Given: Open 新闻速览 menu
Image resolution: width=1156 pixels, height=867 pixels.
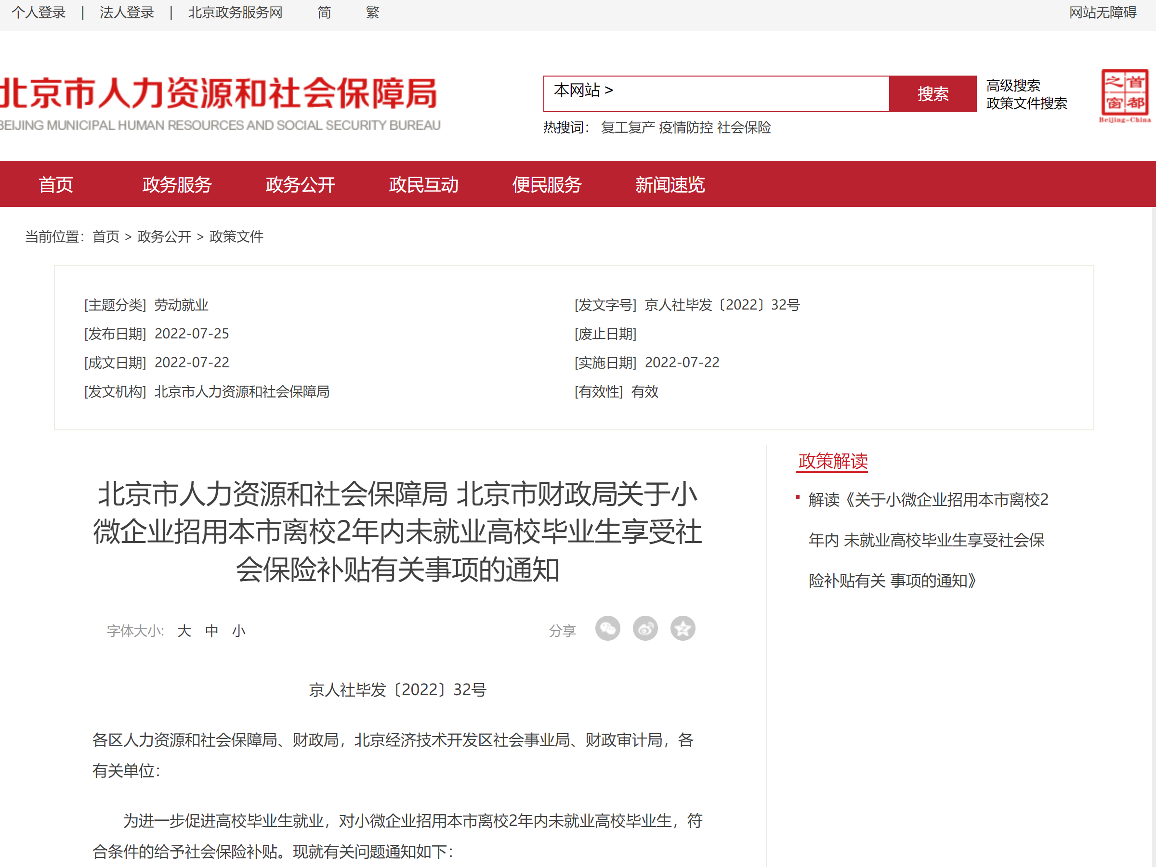Looking at the screenshot, I should [670, 184].
